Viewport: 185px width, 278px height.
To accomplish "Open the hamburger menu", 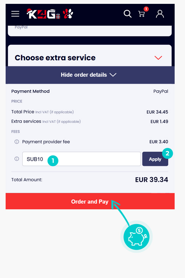I will (15, 14).
